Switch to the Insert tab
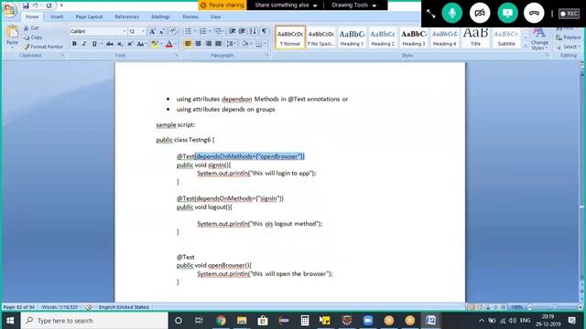This screenshot has height=329, width=586. pyautogui.click(x=57, y=16)
